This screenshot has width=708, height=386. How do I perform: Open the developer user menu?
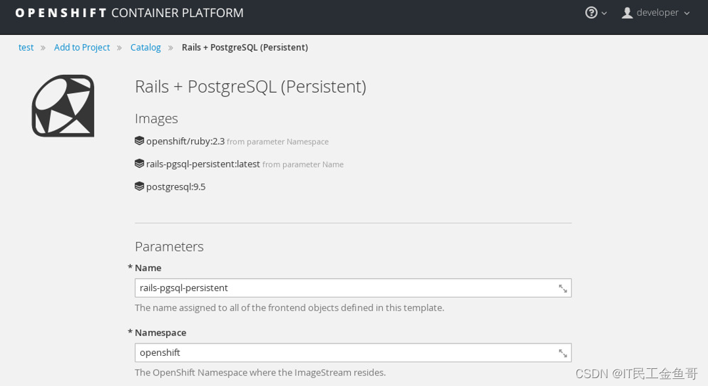(657, 12)
